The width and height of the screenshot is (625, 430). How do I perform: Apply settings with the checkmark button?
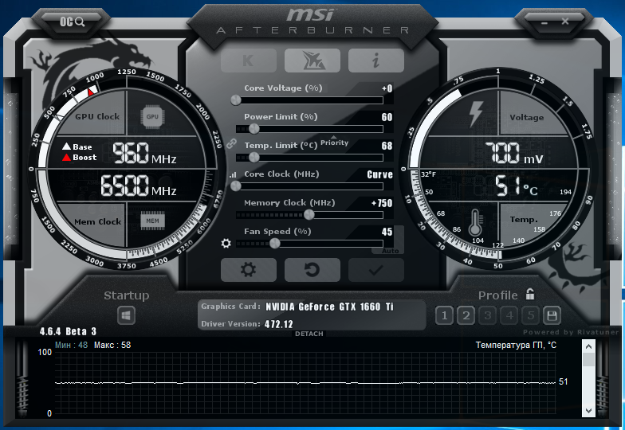376,269
